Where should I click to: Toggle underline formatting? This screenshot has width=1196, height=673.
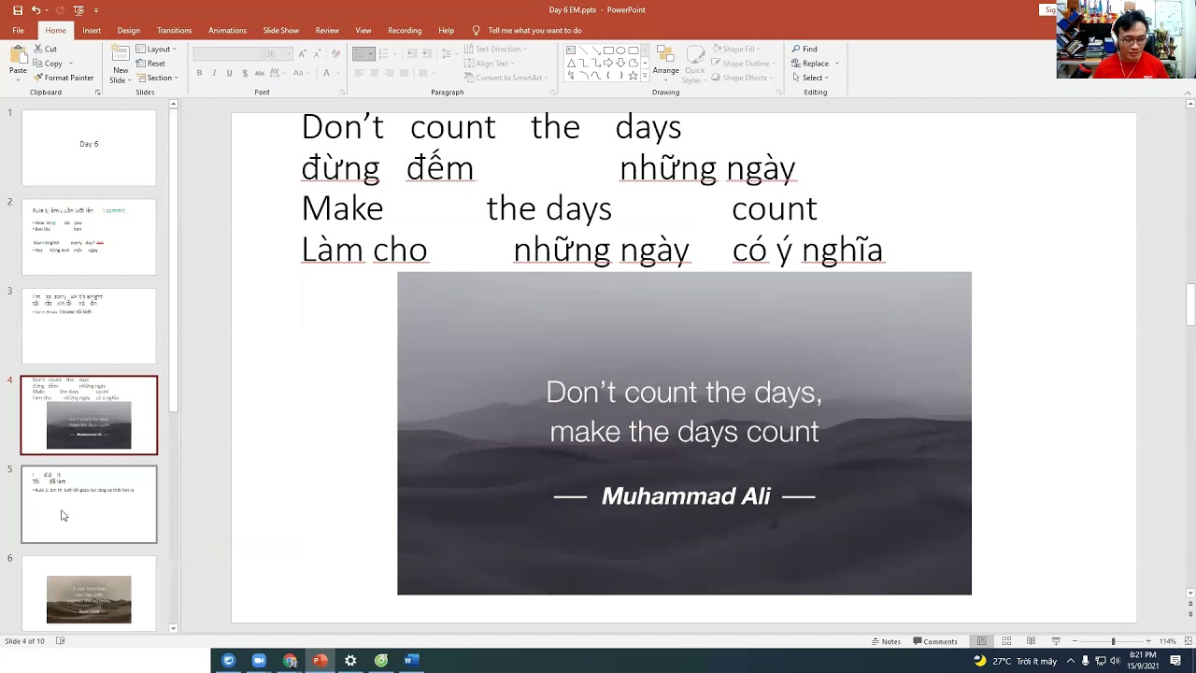(229, 73)
